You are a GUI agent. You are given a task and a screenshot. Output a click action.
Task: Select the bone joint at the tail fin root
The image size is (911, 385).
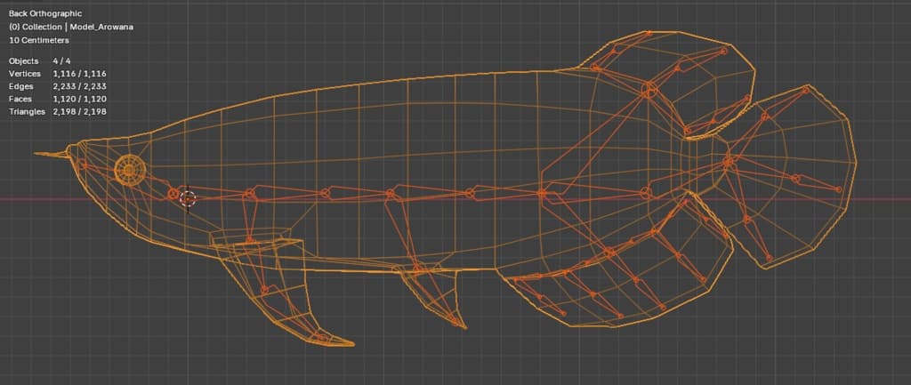coord(728,163)
